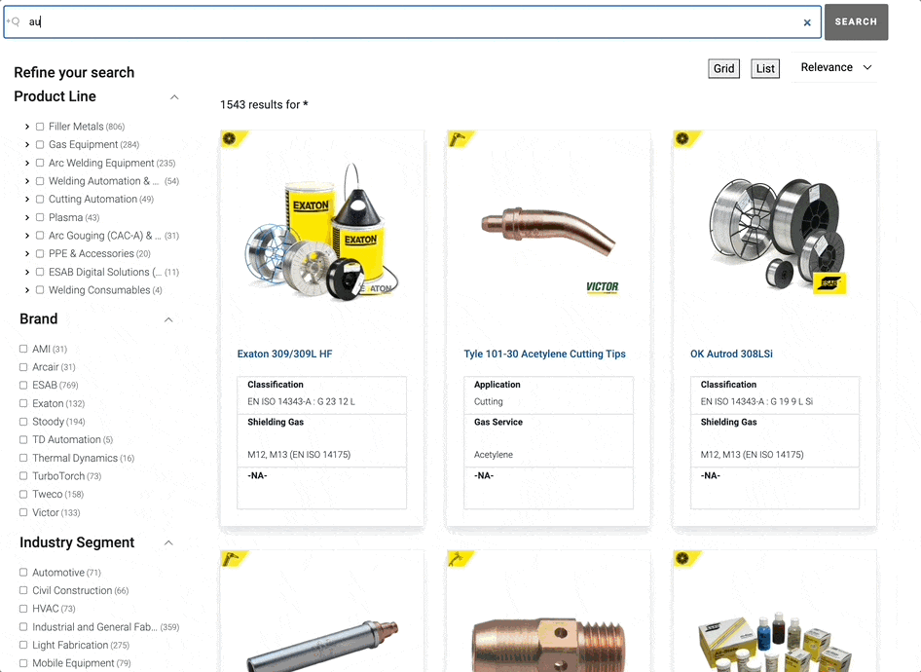
Task: Switch to List view
Action: [765, 68]
